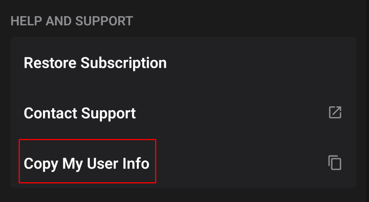Click the HELP AND SUPPORT section header
369x202 pixels.
coord(72,21)
